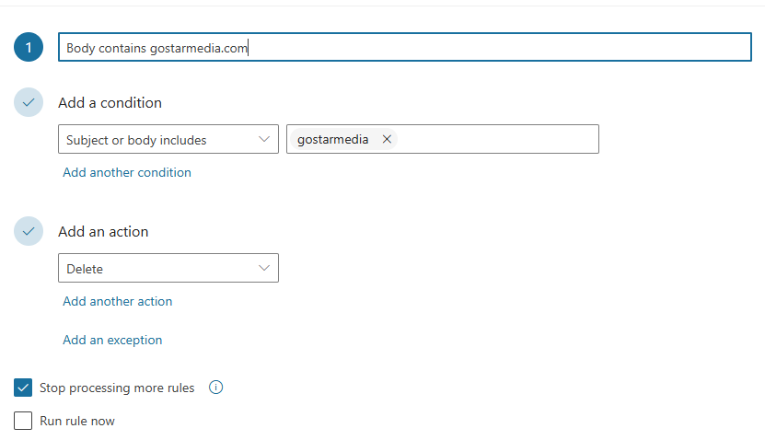The height and width of the screenshot is (440, 765).
Task: Click the info icon beside Stop processing
Action: click(x=215, y=388)
